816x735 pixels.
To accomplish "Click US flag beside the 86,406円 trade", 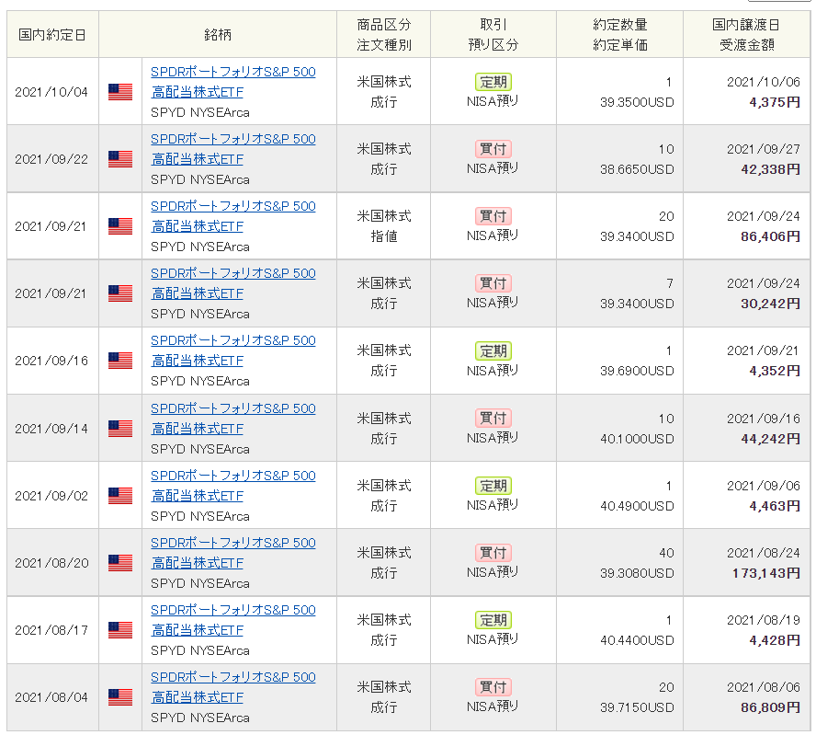I will [120, 226].
